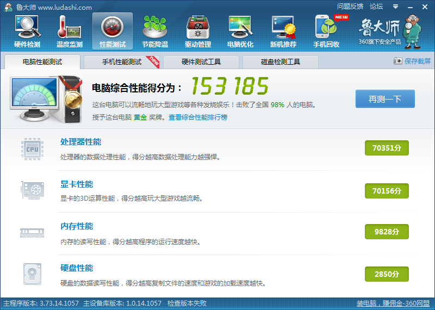This screenshot has height=310, width=435.
Task: Click the 硬盘性能 heading
Action: tap(77, 268)
